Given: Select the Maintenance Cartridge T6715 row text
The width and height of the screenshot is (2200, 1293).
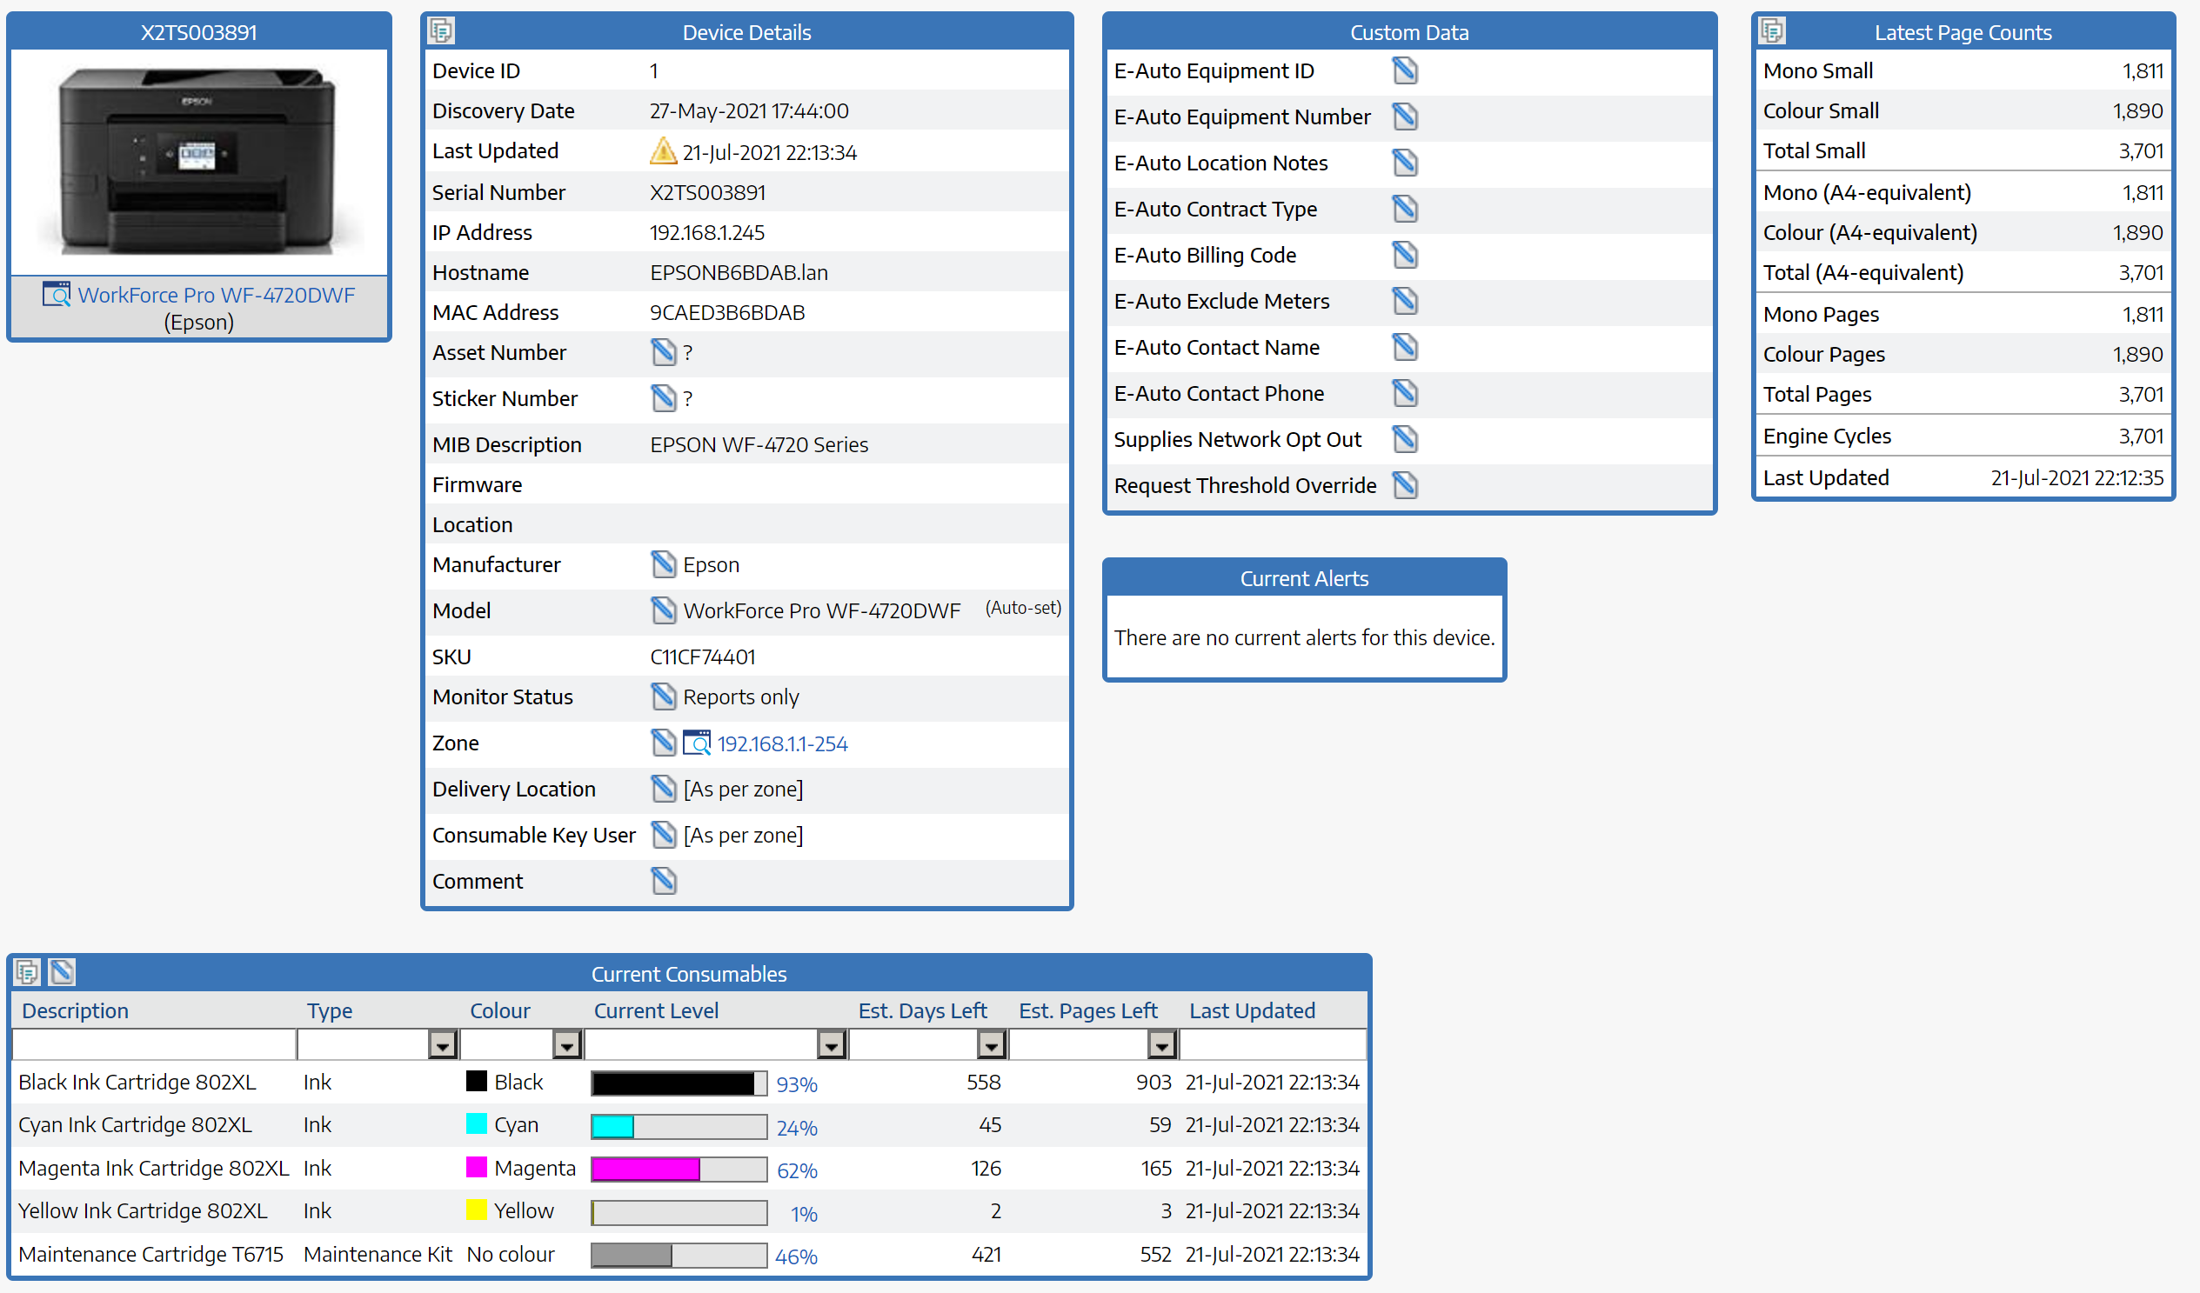Looking at the screenshot, I should (151, 1255).
